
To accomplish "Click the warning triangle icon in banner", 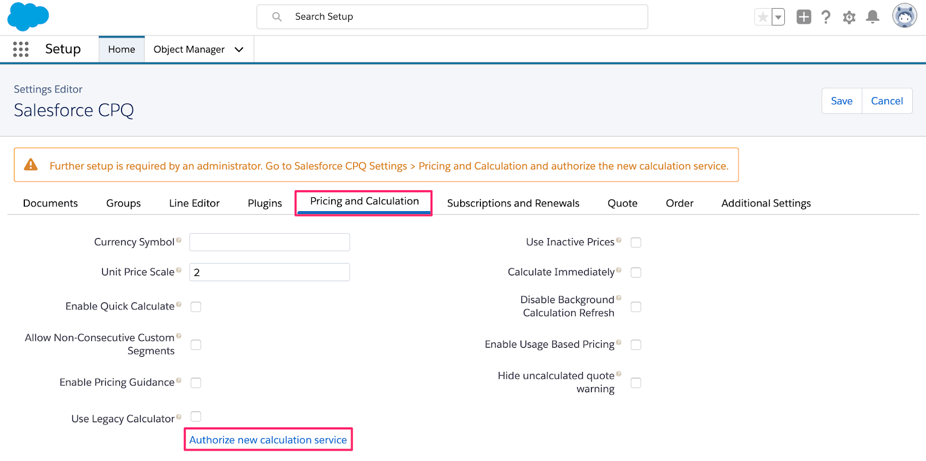I will pos(31,165).
